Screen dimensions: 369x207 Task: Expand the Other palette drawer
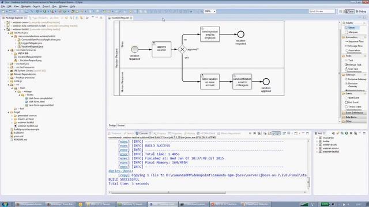[353, 121]
